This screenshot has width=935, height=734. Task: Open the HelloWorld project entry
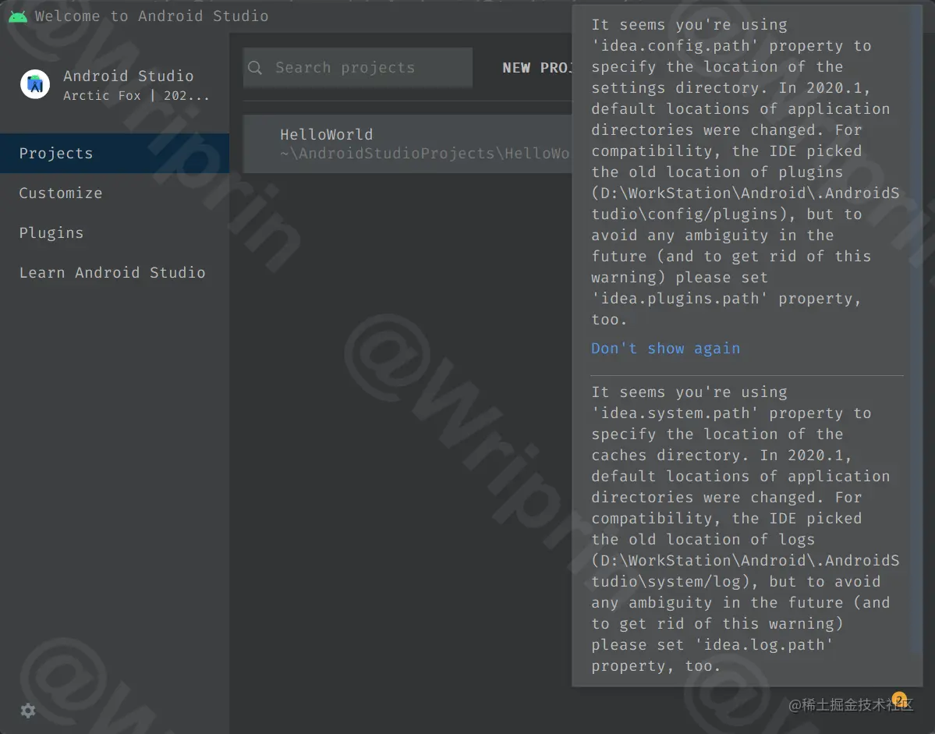[x=406, y=144]
